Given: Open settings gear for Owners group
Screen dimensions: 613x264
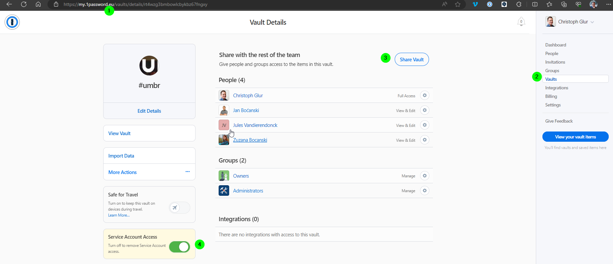Looking at the screenshot, I should click(425, 176).
